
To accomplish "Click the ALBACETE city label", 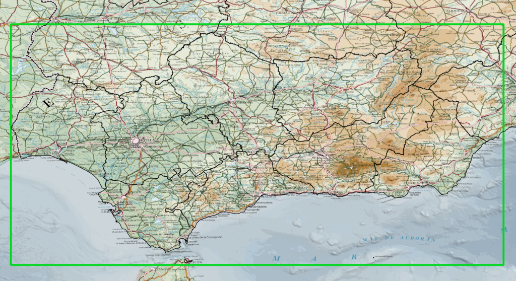I will (x=455, y=11).
